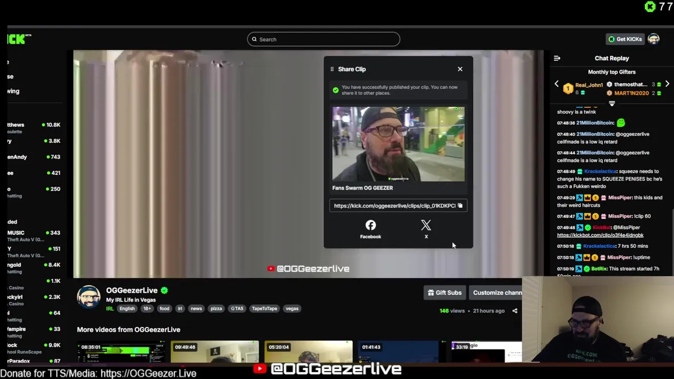Select the pizza tag
Viewport: 674px width, 379px height.
point(216,308)
